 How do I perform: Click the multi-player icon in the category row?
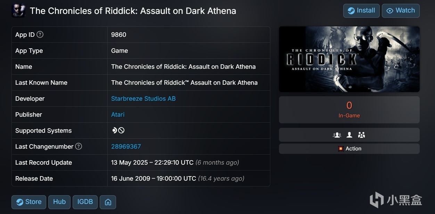[337, 135]
